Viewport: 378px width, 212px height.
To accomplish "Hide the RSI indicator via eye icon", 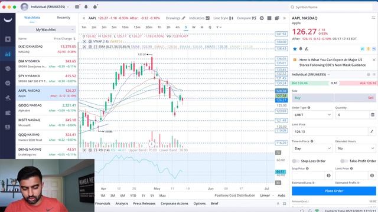I will 90,150.
